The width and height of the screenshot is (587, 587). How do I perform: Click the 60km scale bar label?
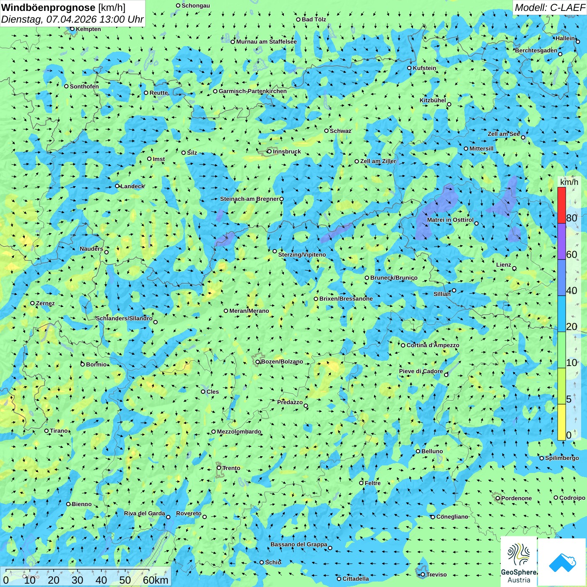pyautogui.click(x=156, y=580)
